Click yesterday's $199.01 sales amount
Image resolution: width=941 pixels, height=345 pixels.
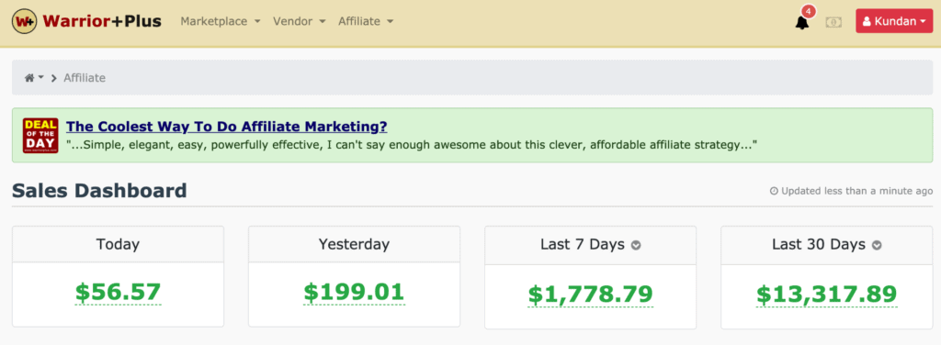pos(354,292)
